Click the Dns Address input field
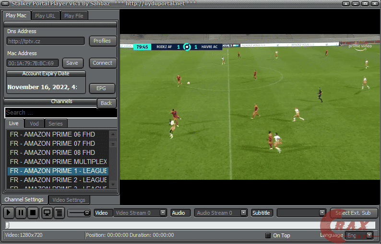This screenshot has width=381, height=244. click(x=46, y=41)
